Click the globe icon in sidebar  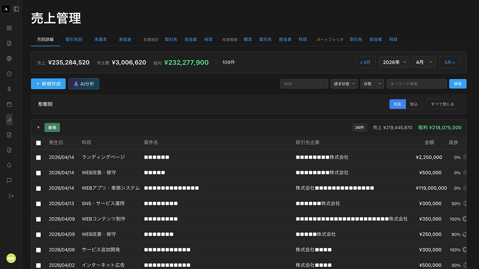click(9, 59)
